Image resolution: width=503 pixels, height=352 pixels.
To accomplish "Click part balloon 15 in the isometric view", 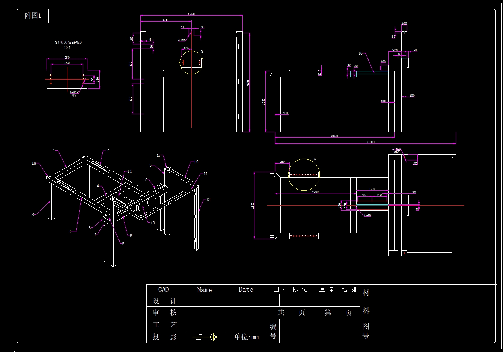I will tap(107, 151).
